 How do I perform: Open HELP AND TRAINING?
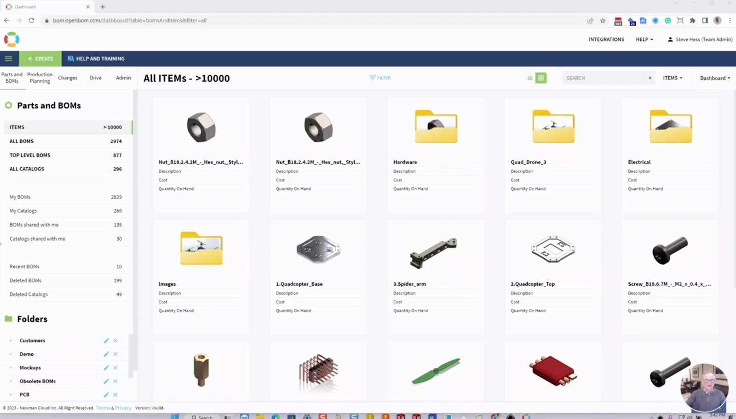click(x=96, y=59)
